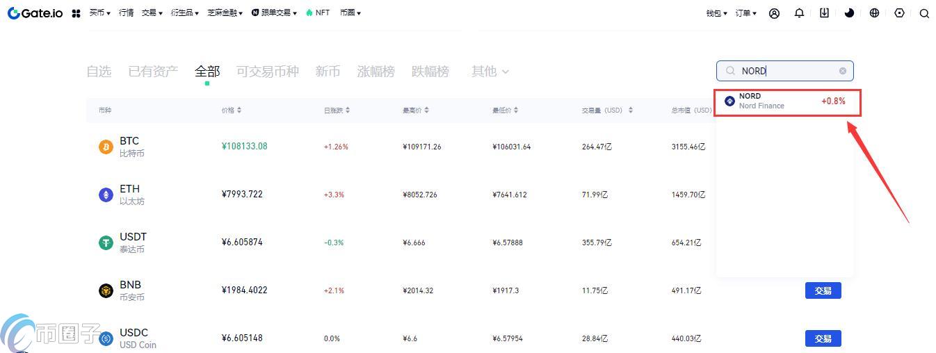Click the magnifier icon in coin search box

730,71
